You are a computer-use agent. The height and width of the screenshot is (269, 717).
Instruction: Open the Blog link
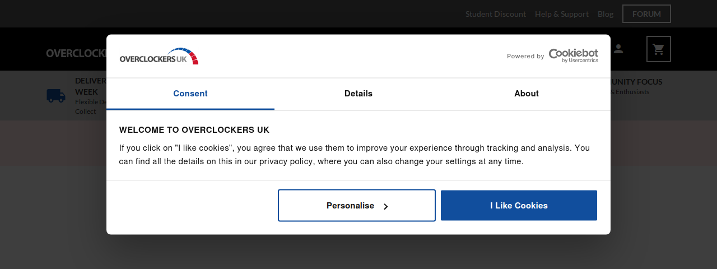pos(606,14)
